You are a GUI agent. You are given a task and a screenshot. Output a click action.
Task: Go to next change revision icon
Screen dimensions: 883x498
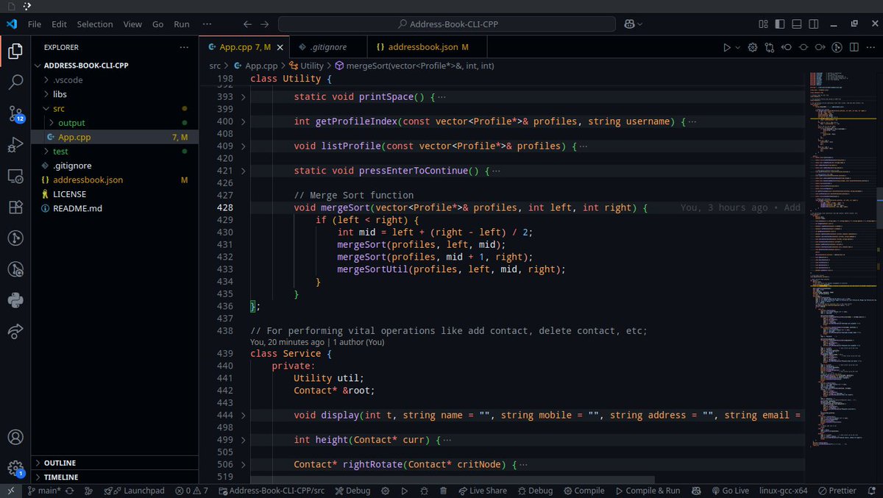click(x=820, y=47)
